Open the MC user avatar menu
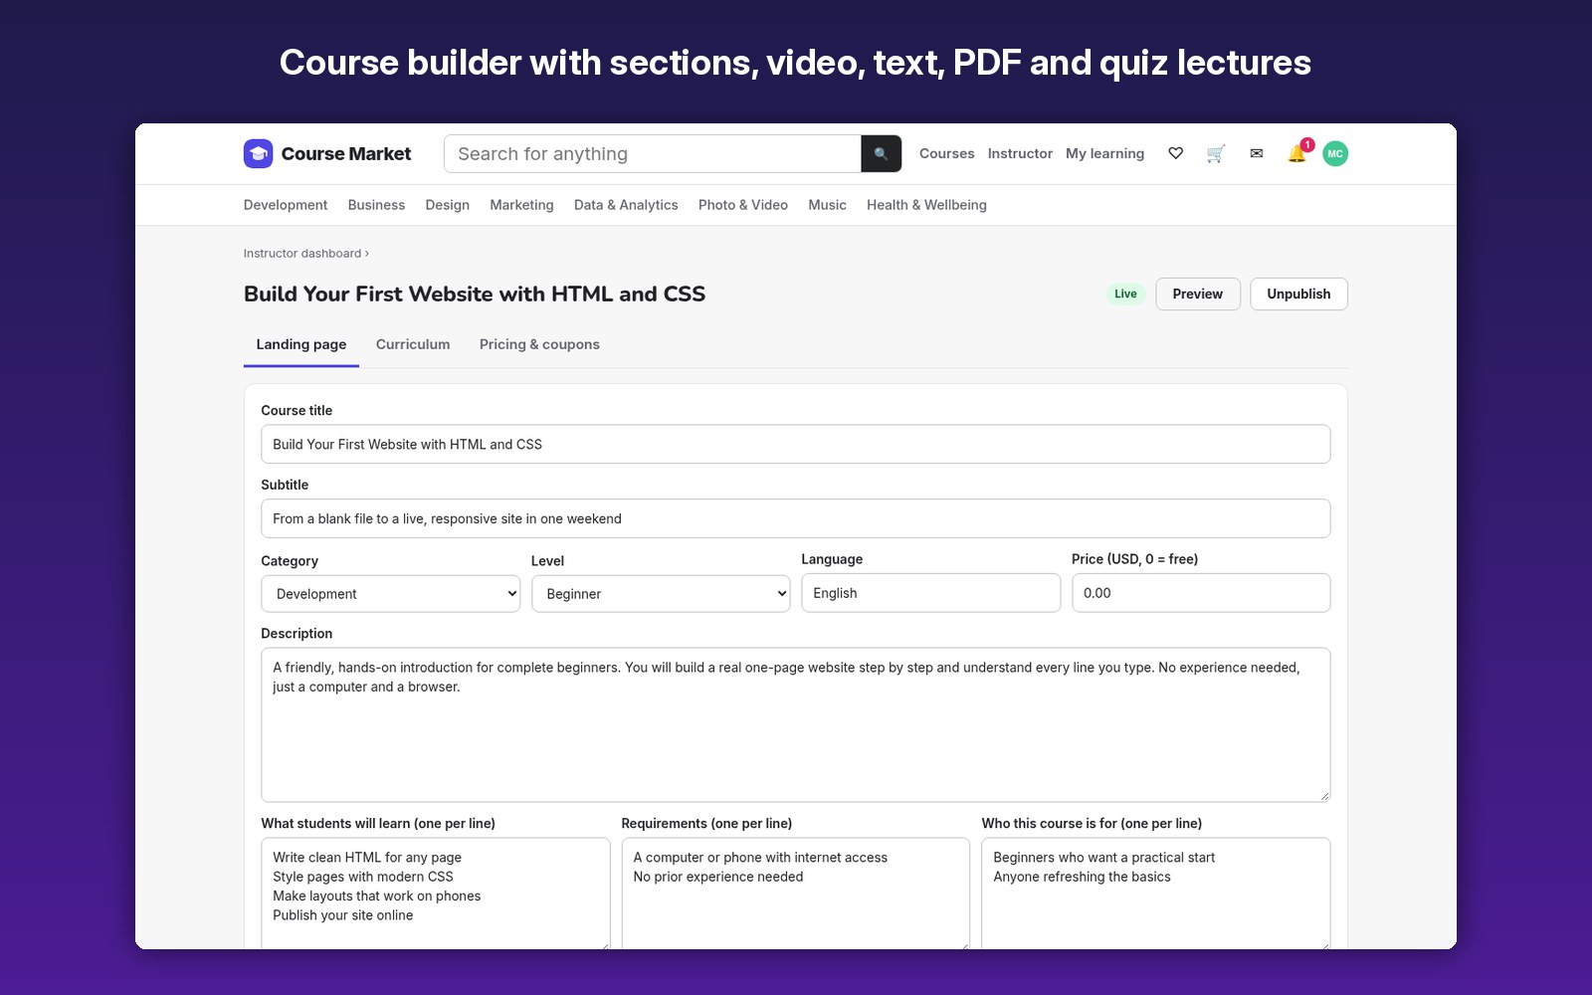Viewport: 1592px width, 995px height. click(x=1335, y=153)
